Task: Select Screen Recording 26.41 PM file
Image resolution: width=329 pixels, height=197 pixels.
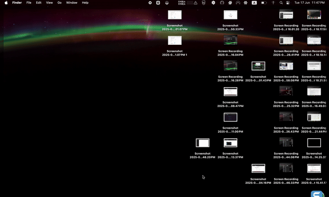Action: tap(286, 46)
